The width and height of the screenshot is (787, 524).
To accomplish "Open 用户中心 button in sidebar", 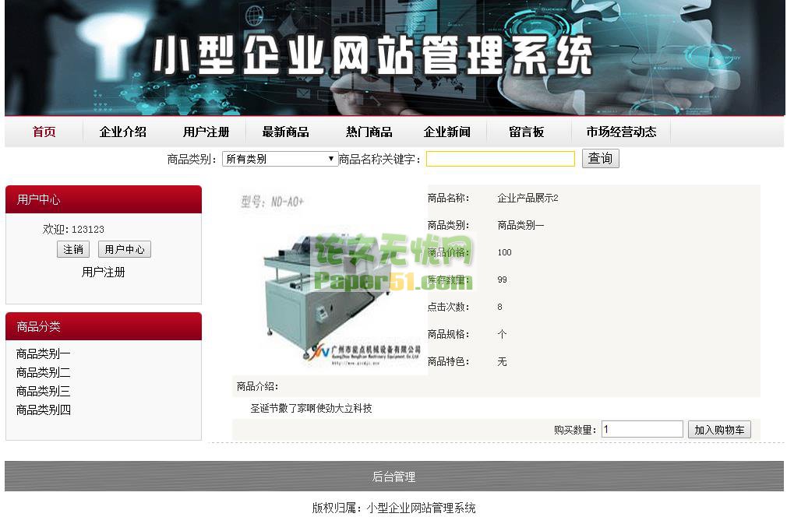I will point(125,249).
